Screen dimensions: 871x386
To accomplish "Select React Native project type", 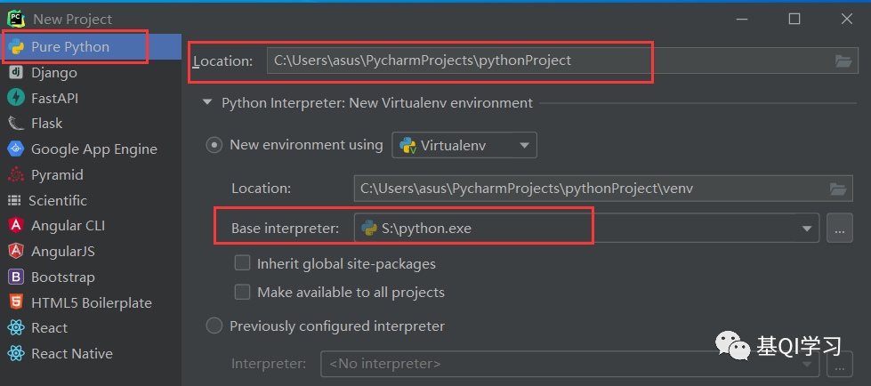I will tap(91, 353).
